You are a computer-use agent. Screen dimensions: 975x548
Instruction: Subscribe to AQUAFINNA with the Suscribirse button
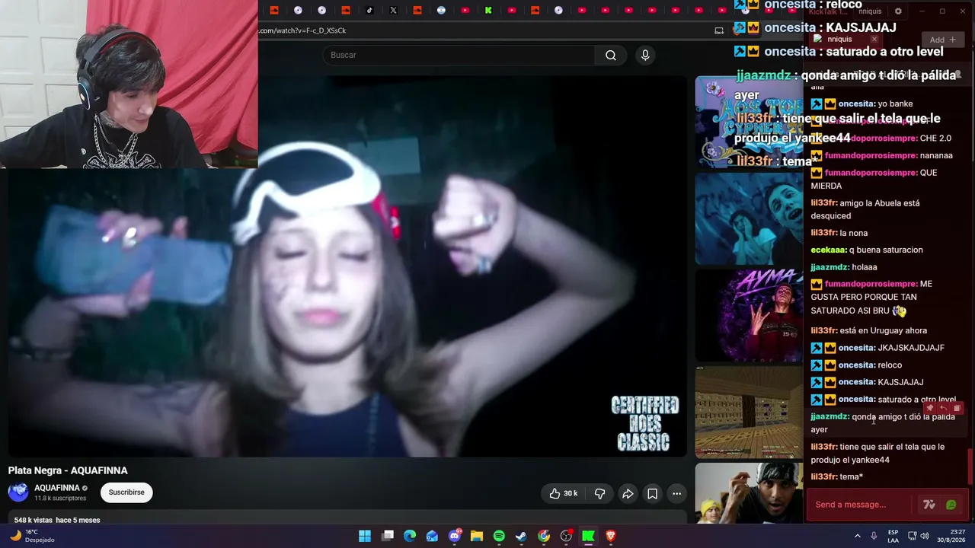point(126,492)
